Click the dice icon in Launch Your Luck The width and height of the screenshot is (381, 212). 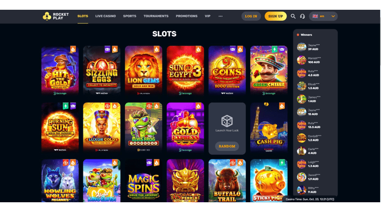coord(227,121)
